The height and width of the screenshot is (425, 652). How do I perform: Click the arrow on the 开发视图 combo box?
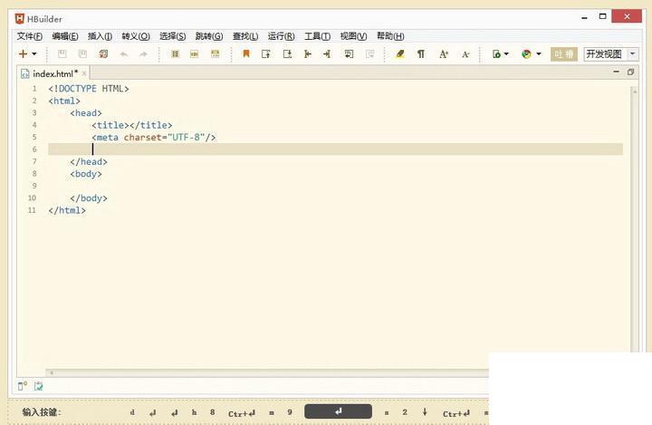pyautogui.click(x=632, y=54)
